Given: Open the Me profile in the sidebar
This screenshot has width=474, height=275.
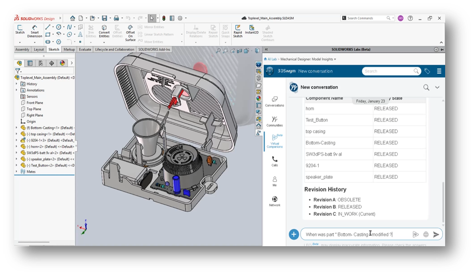Looking at the screenshot, I should tap(275, 181).
